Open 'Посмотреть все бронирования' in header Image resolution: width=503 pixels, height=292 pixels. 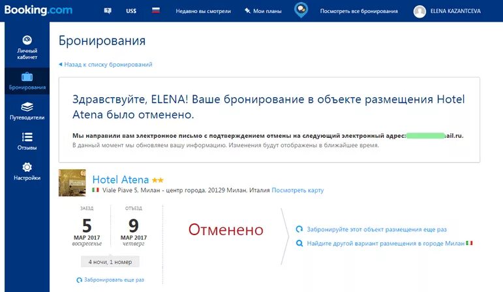coord(359,11)
